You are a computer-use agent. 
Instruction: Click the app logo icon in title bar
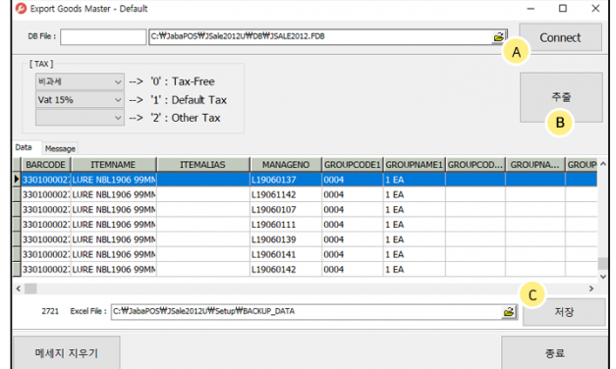coord(21,8)
